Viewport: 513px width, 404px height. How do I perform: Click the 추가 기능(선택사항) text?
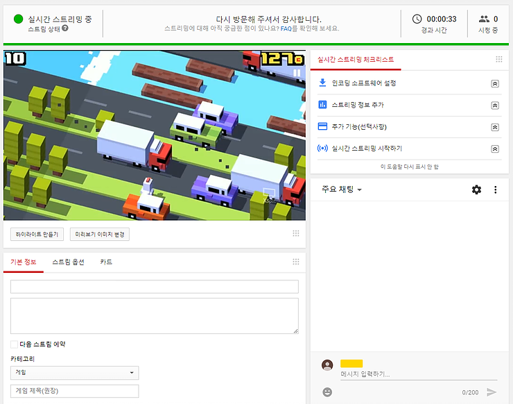[x=359, y=126]
